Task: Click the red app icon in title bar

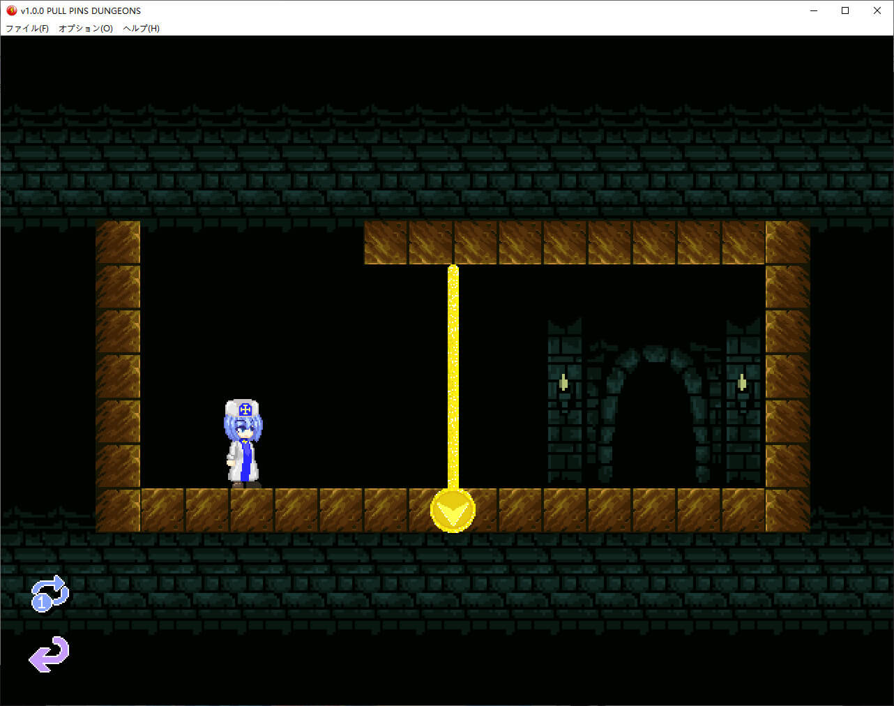Action: (x=11, y=10)
